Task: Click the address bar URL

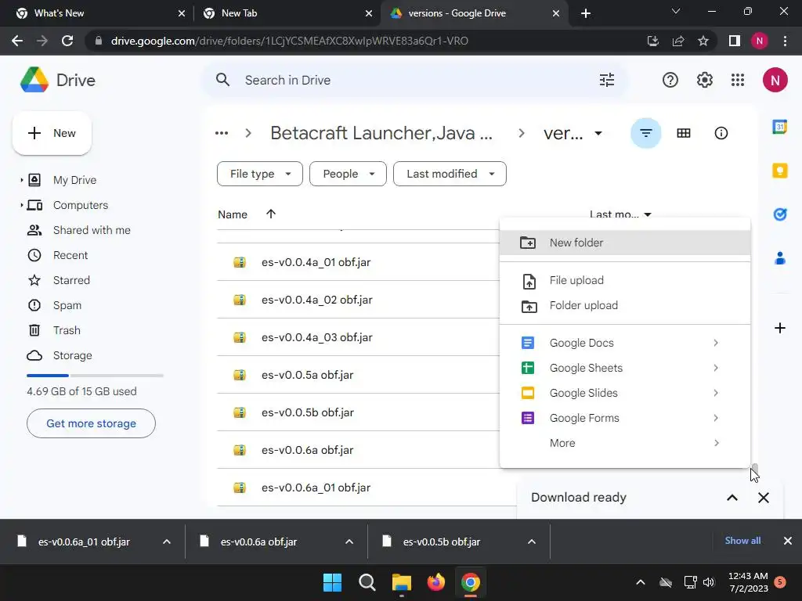Action: coord(290,41)
